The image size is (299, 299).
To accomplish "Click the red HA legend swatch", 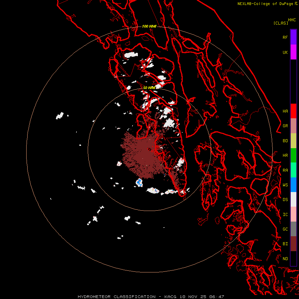I will click(293, 111).
